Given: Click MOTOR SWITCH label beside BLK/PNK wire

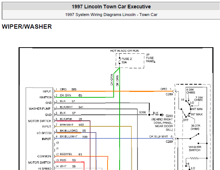Looking at the screenshot, I should click(40, 121).
